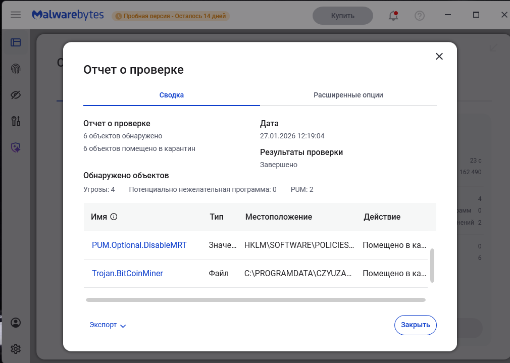Image resolution: width=510 pixels, height=363 pixels.
Task: Click the vertical scrollbar in results table
Action: pyautogui.click(x=432, y=266)
